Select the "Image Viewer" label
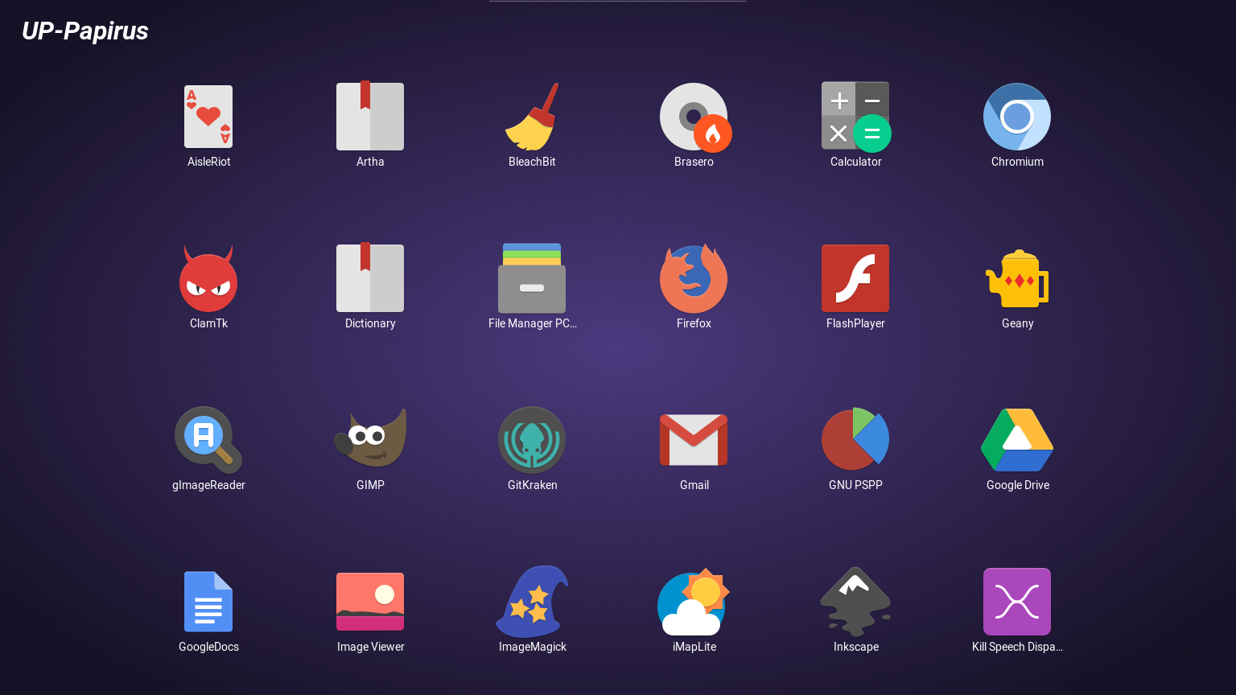The height and width of the screenshot is (695, 1236). (370, 647)
